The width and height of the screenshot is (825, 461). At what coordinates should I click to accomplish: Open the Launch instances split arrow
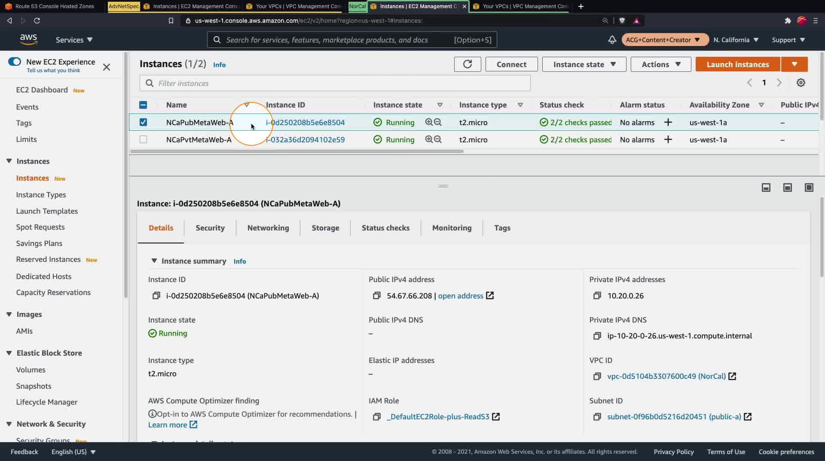(794, 64)
